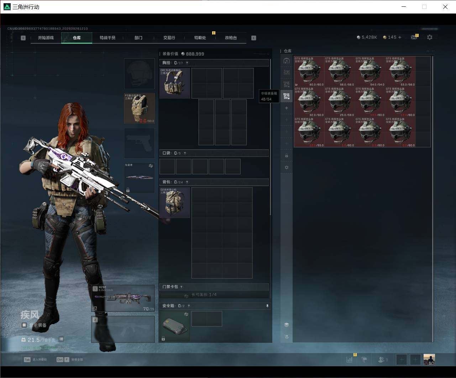Open the flag icon in bottom bar
Viewport: 456px width, 378px height.
pyautogui.click(x=365, y=360)
